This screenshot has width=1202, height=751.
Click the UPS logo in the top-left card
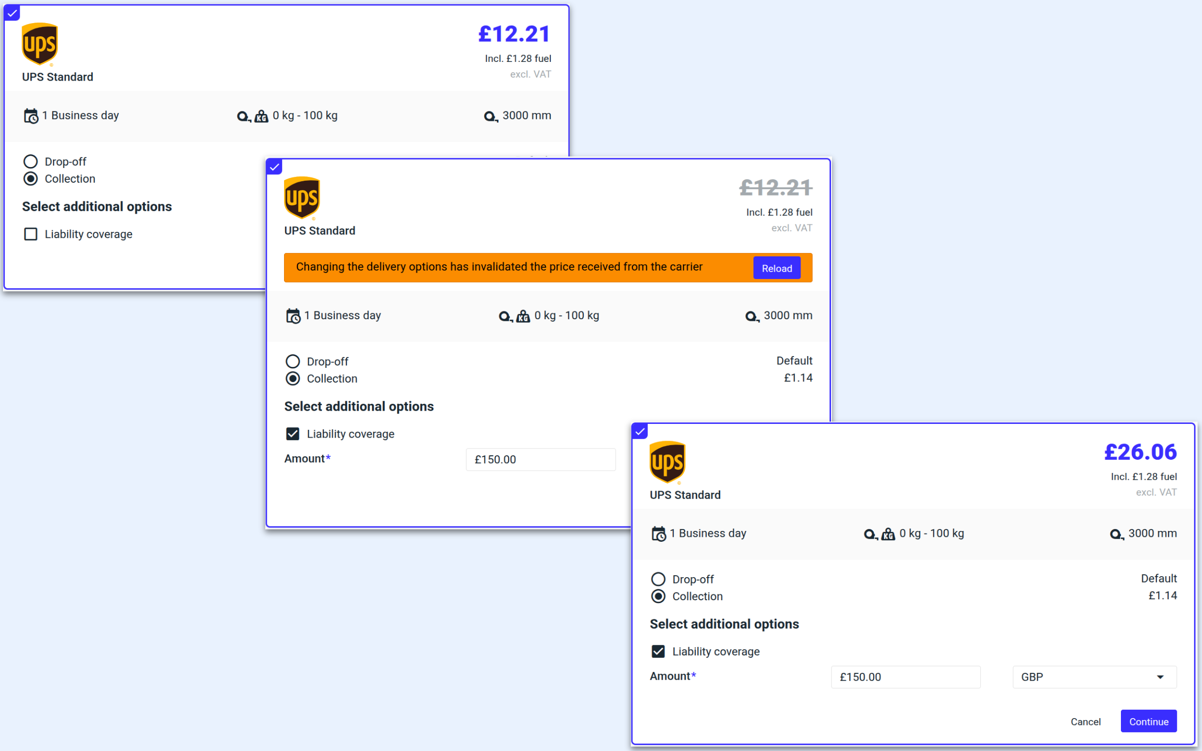(40, 44)
